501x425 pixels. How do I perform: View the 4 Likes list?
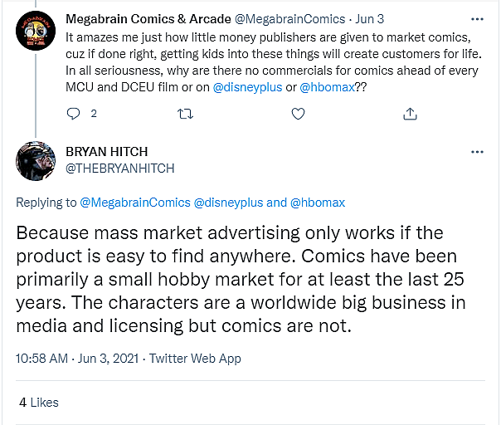[39, 402]
